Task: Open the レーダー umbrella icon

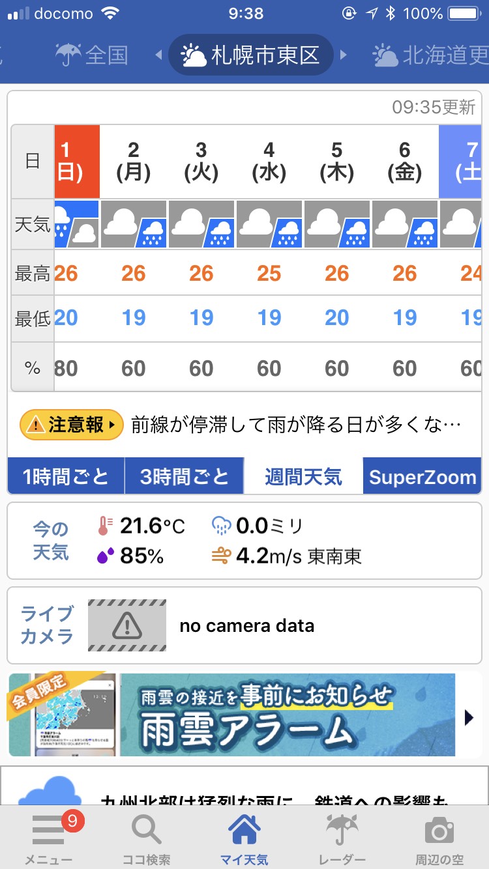Action: pyautogui.click(x=343, y=831)
